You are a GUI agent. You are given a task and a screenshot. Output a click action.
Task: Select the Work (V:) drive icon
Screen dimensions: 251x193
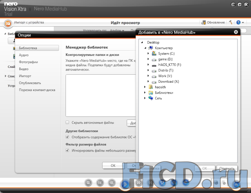pos(154,76)
